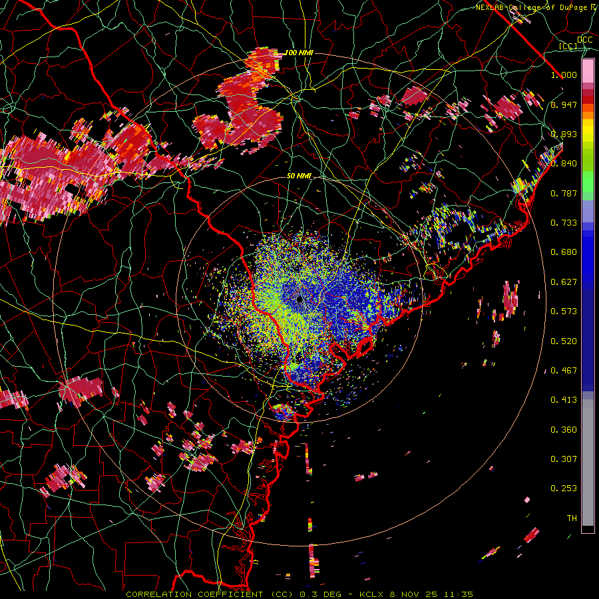Click the [CC] label above the color bar
599x599 pixels.
pos(568,46)
